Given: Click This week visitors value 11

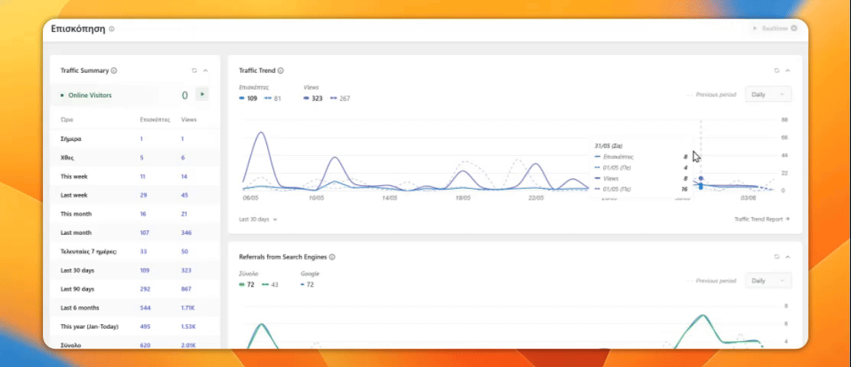Looking at the screenshot, I should point(142,177).
